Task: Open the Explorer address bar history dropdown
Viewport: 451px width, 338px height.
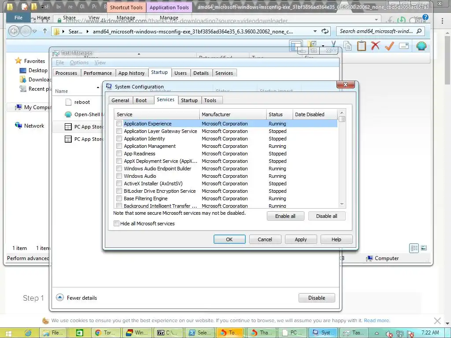Action: click(315, 31)
